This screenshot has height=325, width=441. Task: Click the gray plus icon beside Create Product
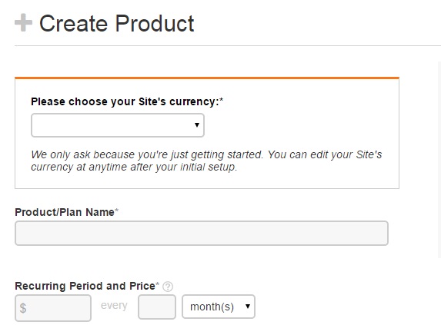click(x=23, y=22)
